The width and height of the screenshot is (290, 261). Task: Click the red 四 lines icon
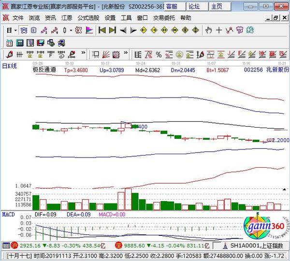pyautogui.click(x=283, y=55)
